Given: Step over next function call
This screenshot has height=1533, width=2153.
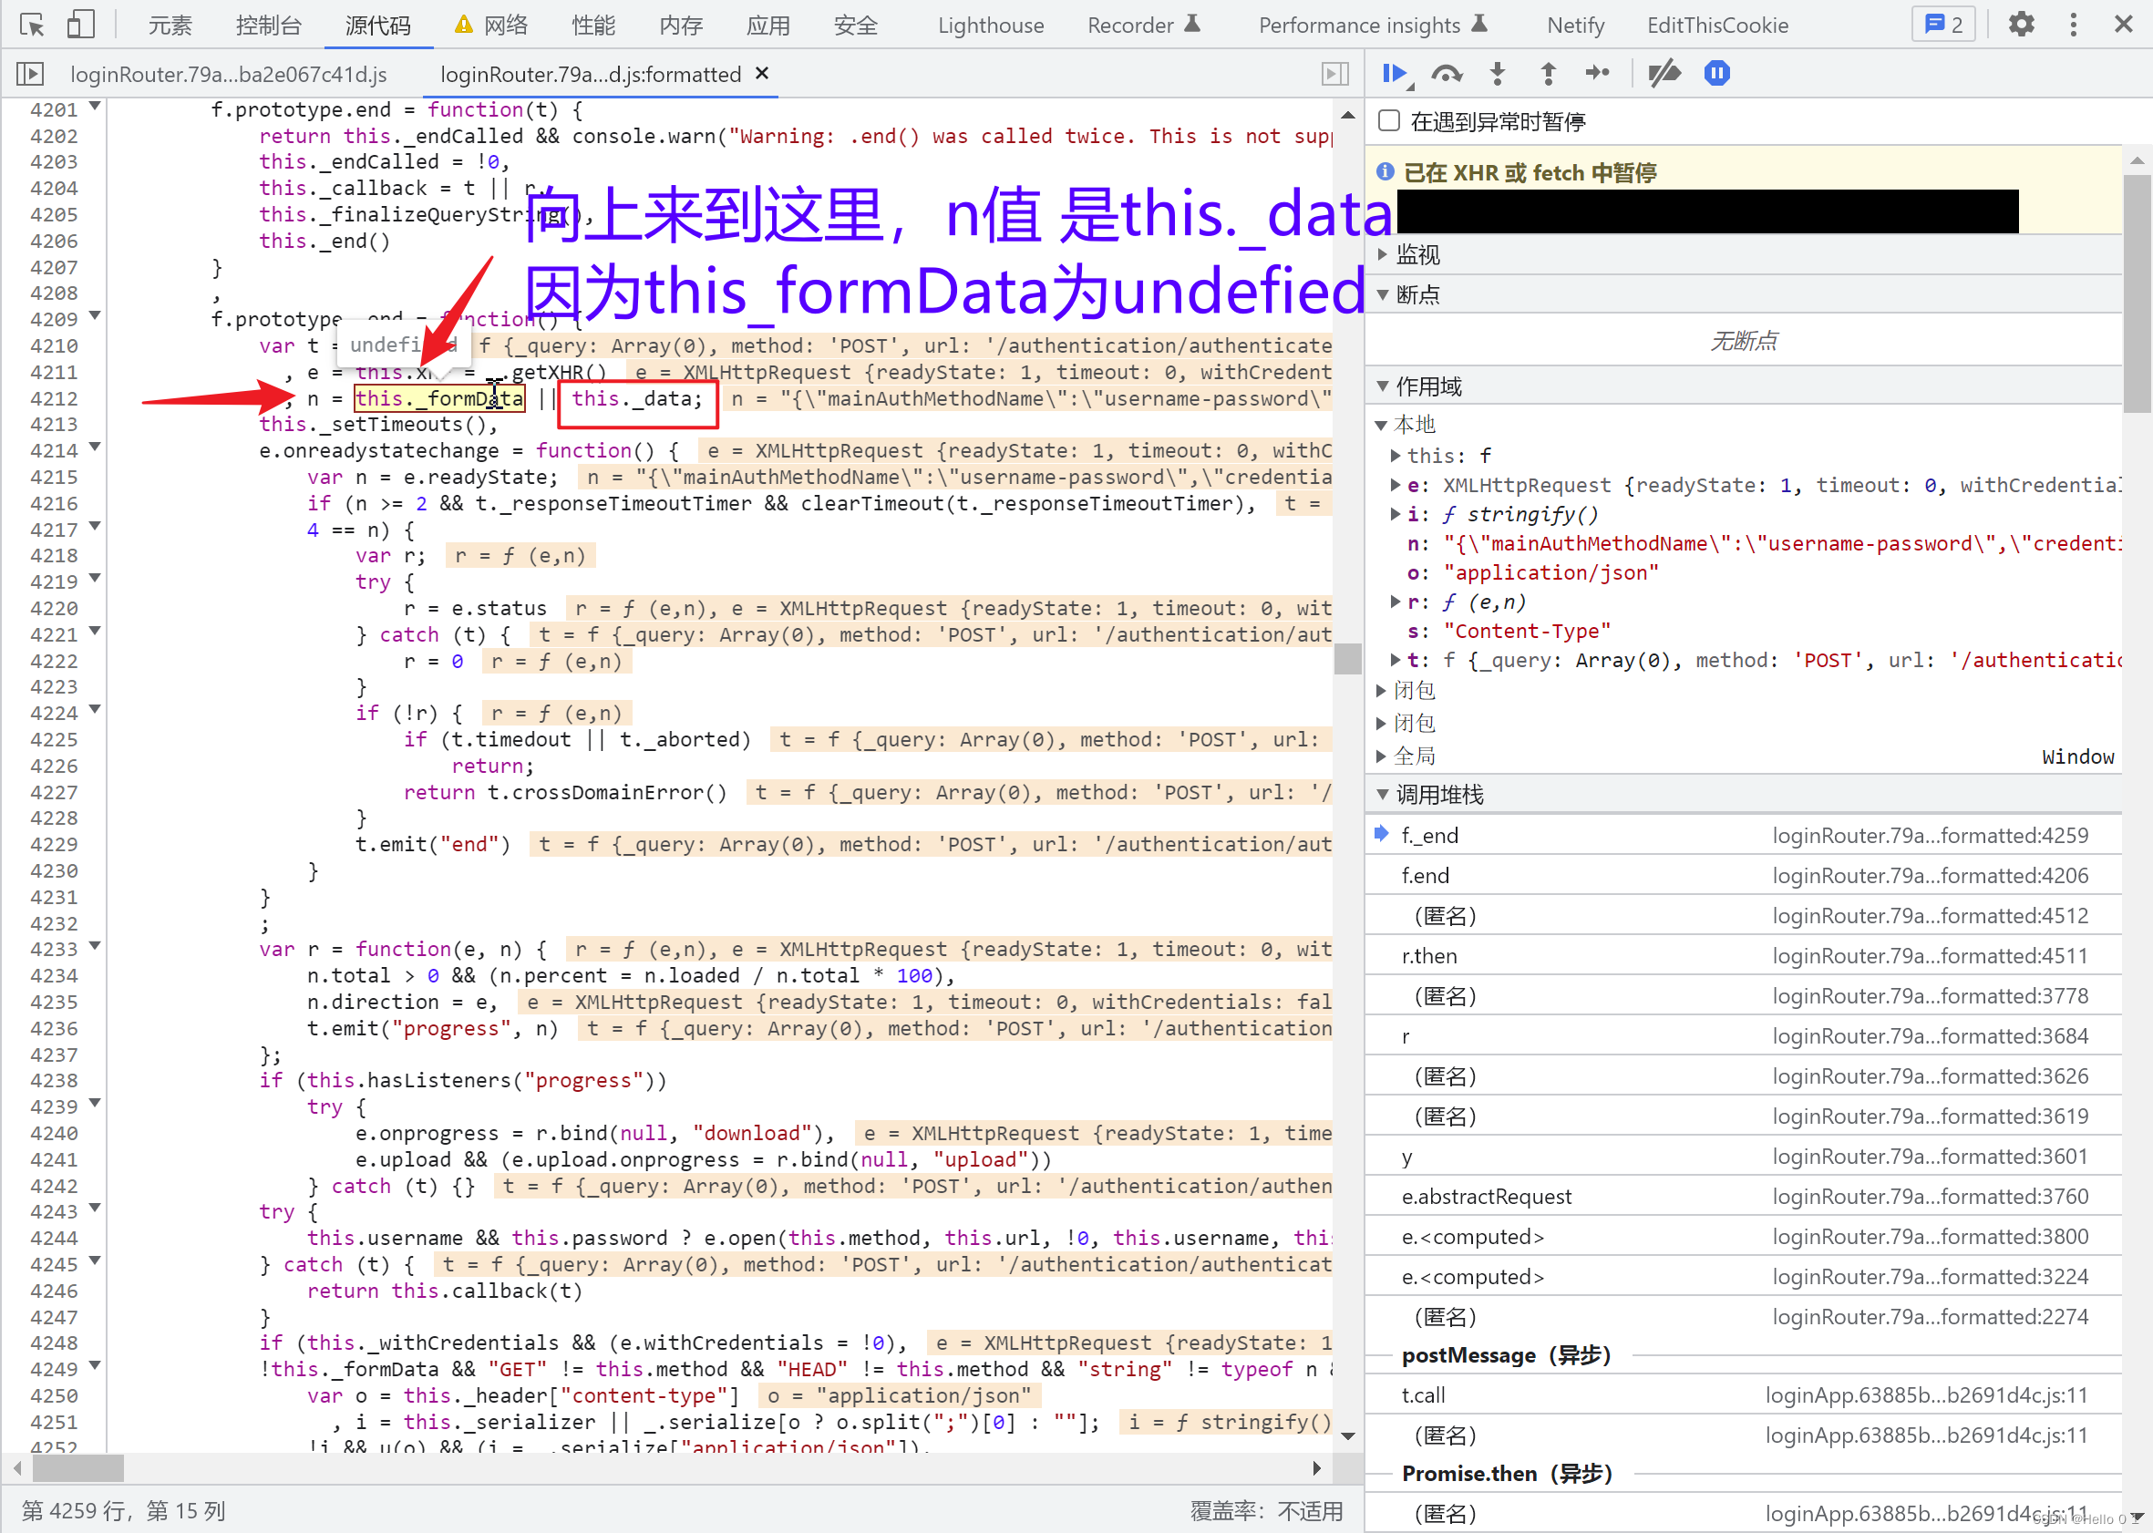Looking at the screenshot, I should point(1447,73).
